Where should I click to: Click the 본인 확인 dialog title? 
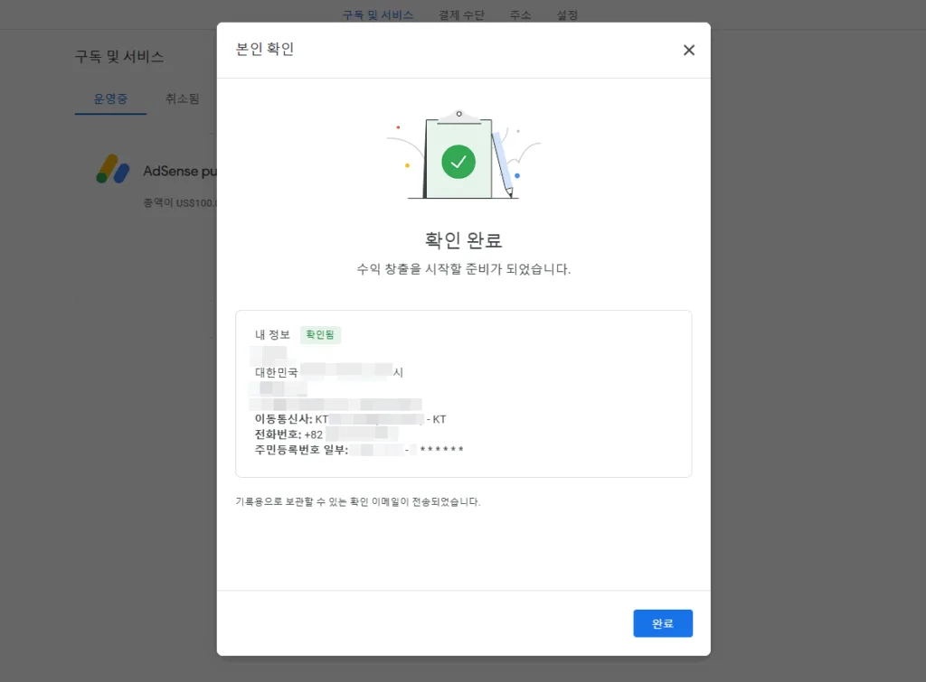tap(264, 50)
